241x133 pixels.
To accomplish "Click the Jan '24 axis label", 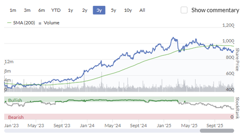I will [x=87, y=126].
